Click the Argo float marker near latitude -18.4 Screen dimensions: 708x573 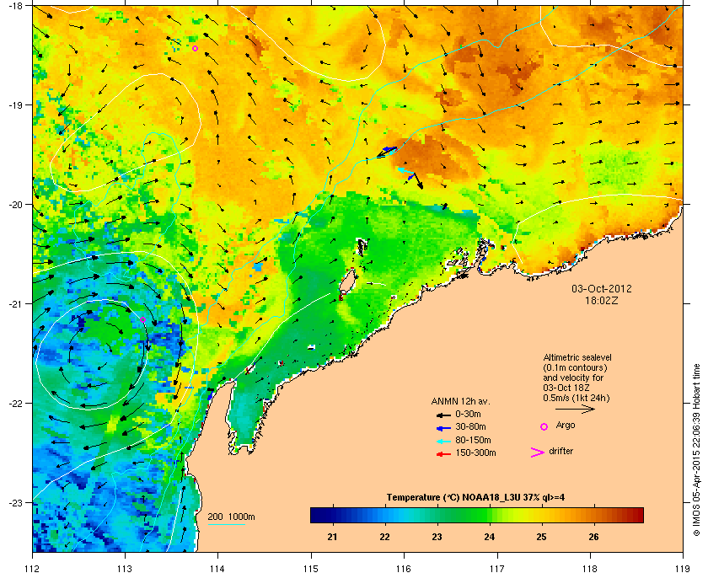tap(195, 48)
